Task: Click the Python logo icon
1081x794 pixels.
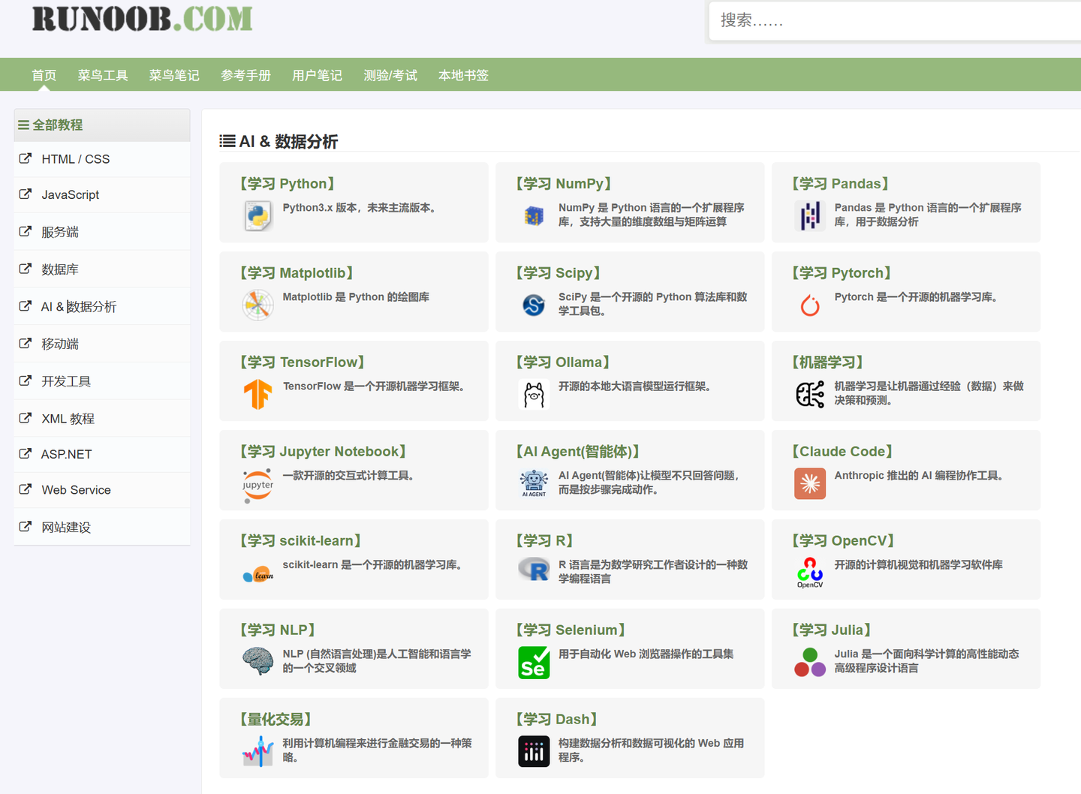Action: pos(257,216)
